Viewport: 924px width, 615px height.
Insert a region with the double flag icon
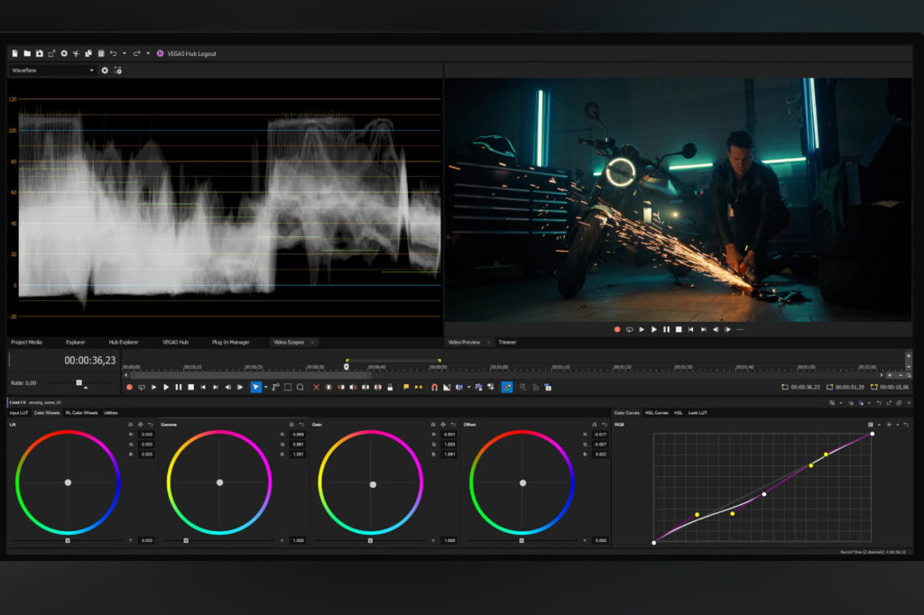419,387
